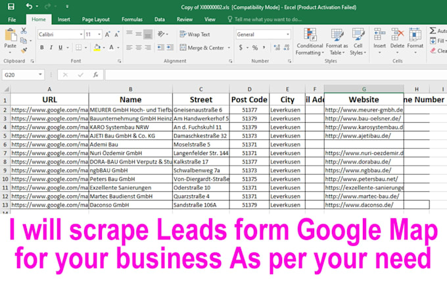Click inside the formula bar
Image resolution: width=447 pixels, height=286 pixels.
click(275, 75)
